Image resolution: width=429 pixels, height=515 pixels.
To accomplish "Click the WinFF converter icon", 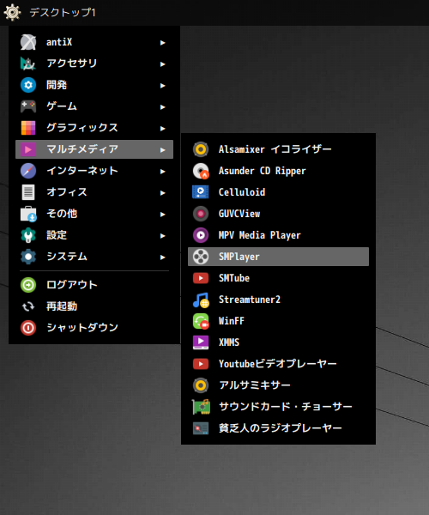I will [x=201, y=321].
